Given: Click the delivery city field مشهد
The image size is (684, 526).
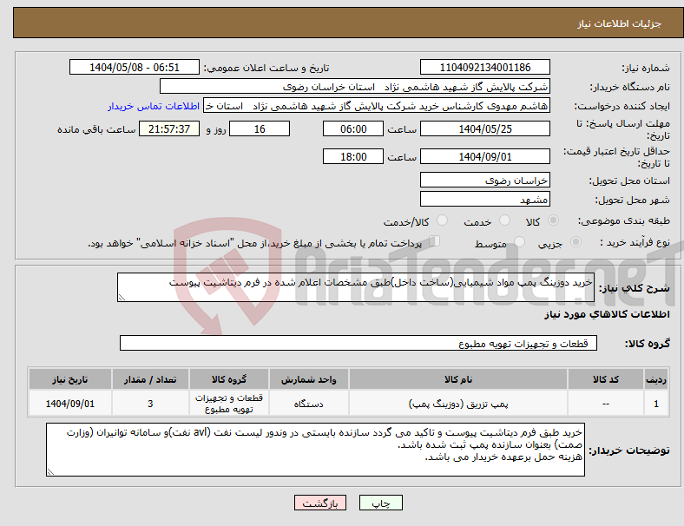Looking at the screenshot, I should [484, 200].
